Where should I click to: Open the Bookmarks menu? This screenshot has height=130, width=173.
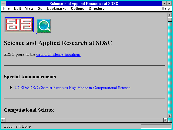coord(56,9)
